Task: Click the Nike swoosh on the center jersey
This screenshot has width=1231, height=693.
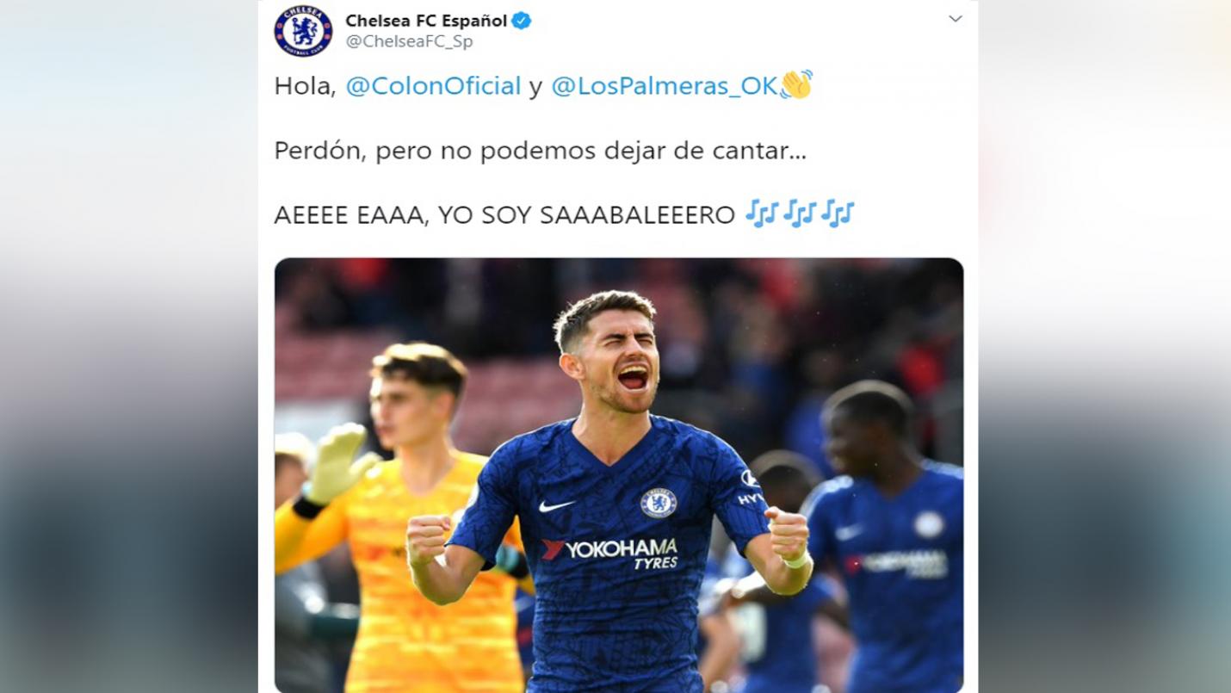Action: 556,506
